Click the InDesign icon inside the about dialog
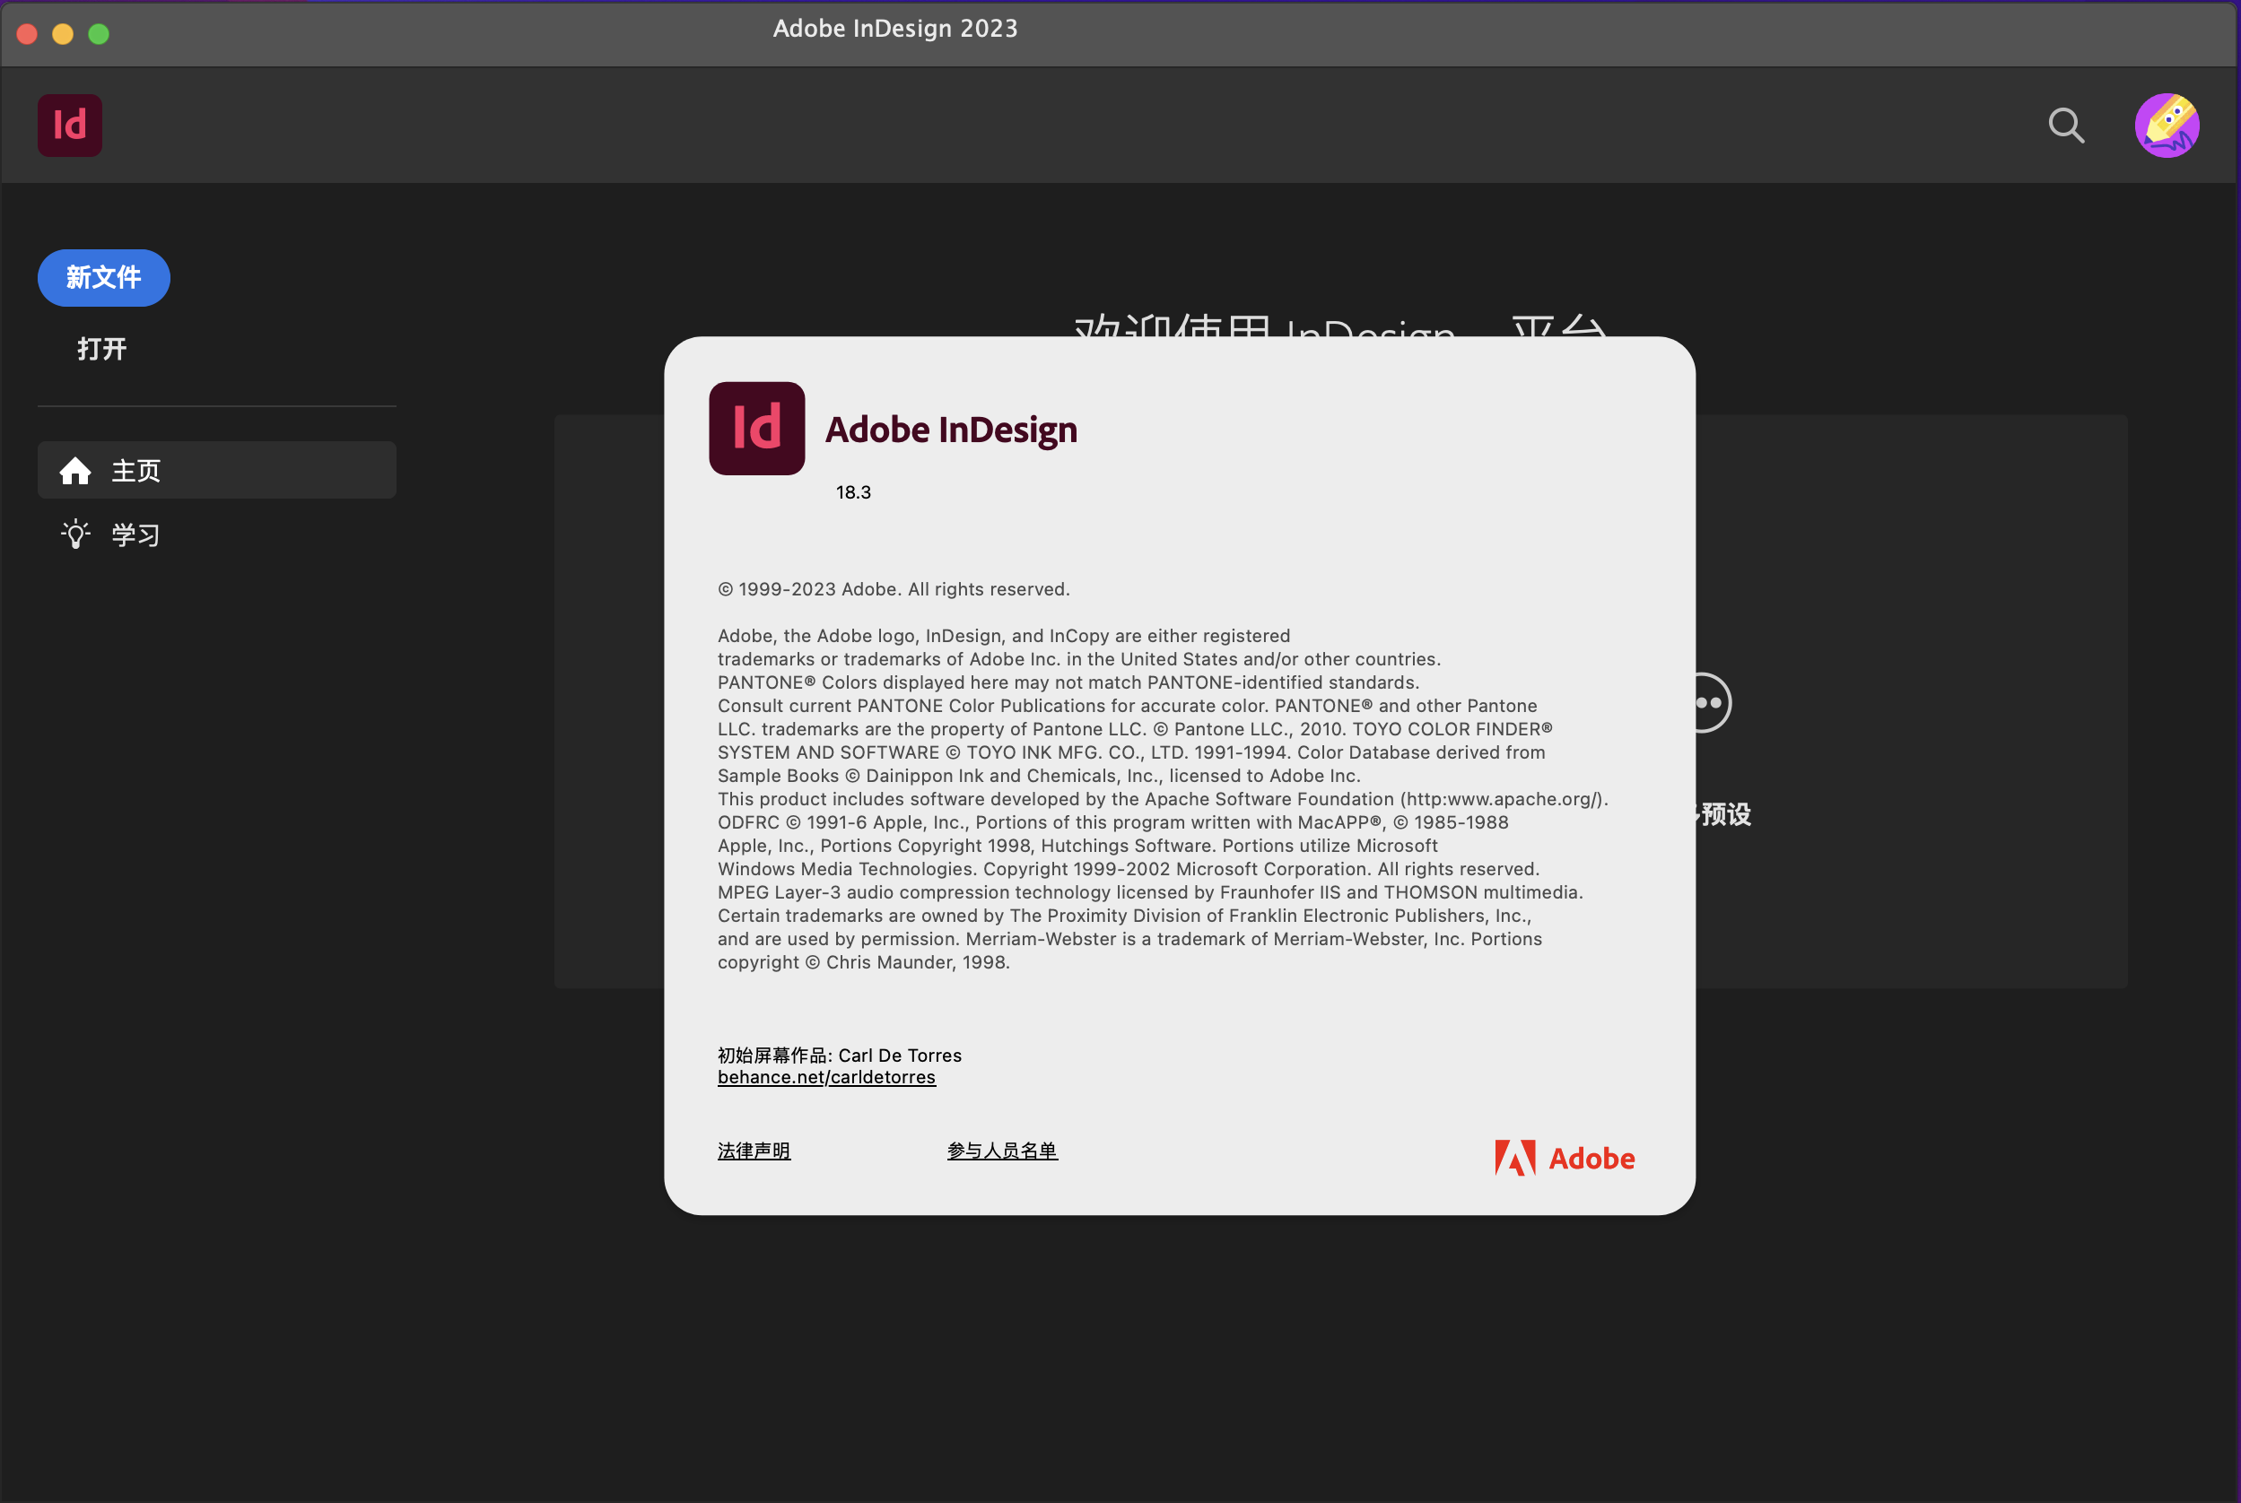This screenshot has height=1503, width=2241. (x=755, y=429)
